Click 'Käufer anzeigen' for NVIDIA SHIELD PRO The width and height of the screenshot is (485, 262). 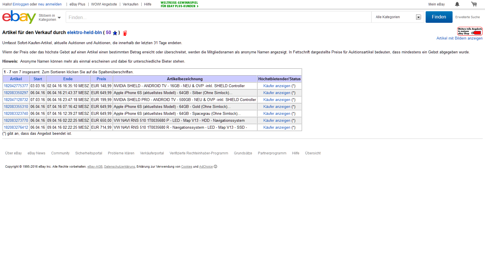point(277,100)
